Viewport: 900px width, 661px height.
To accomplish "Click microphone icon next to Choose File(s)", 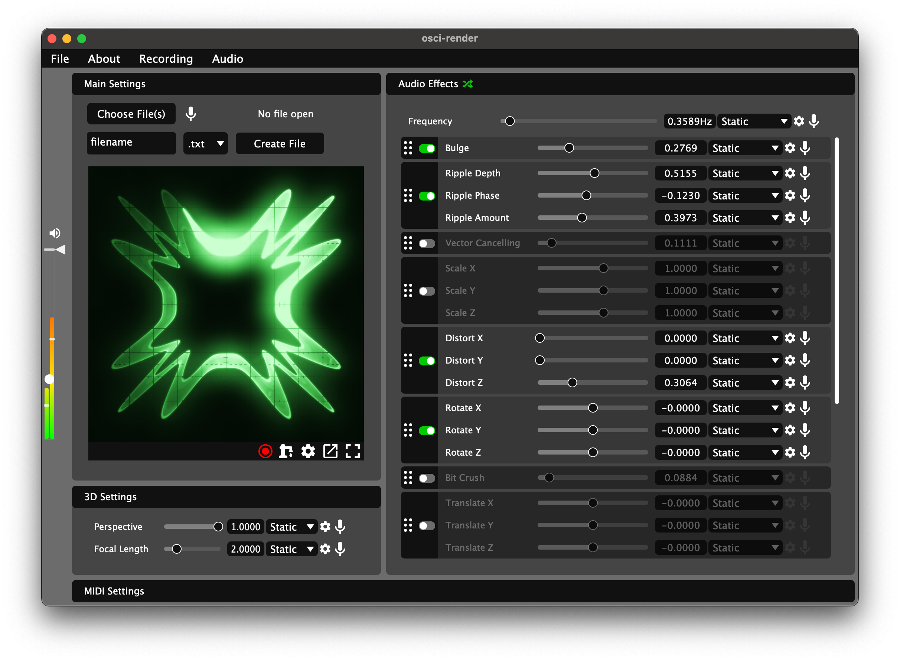I will (191, 114).
